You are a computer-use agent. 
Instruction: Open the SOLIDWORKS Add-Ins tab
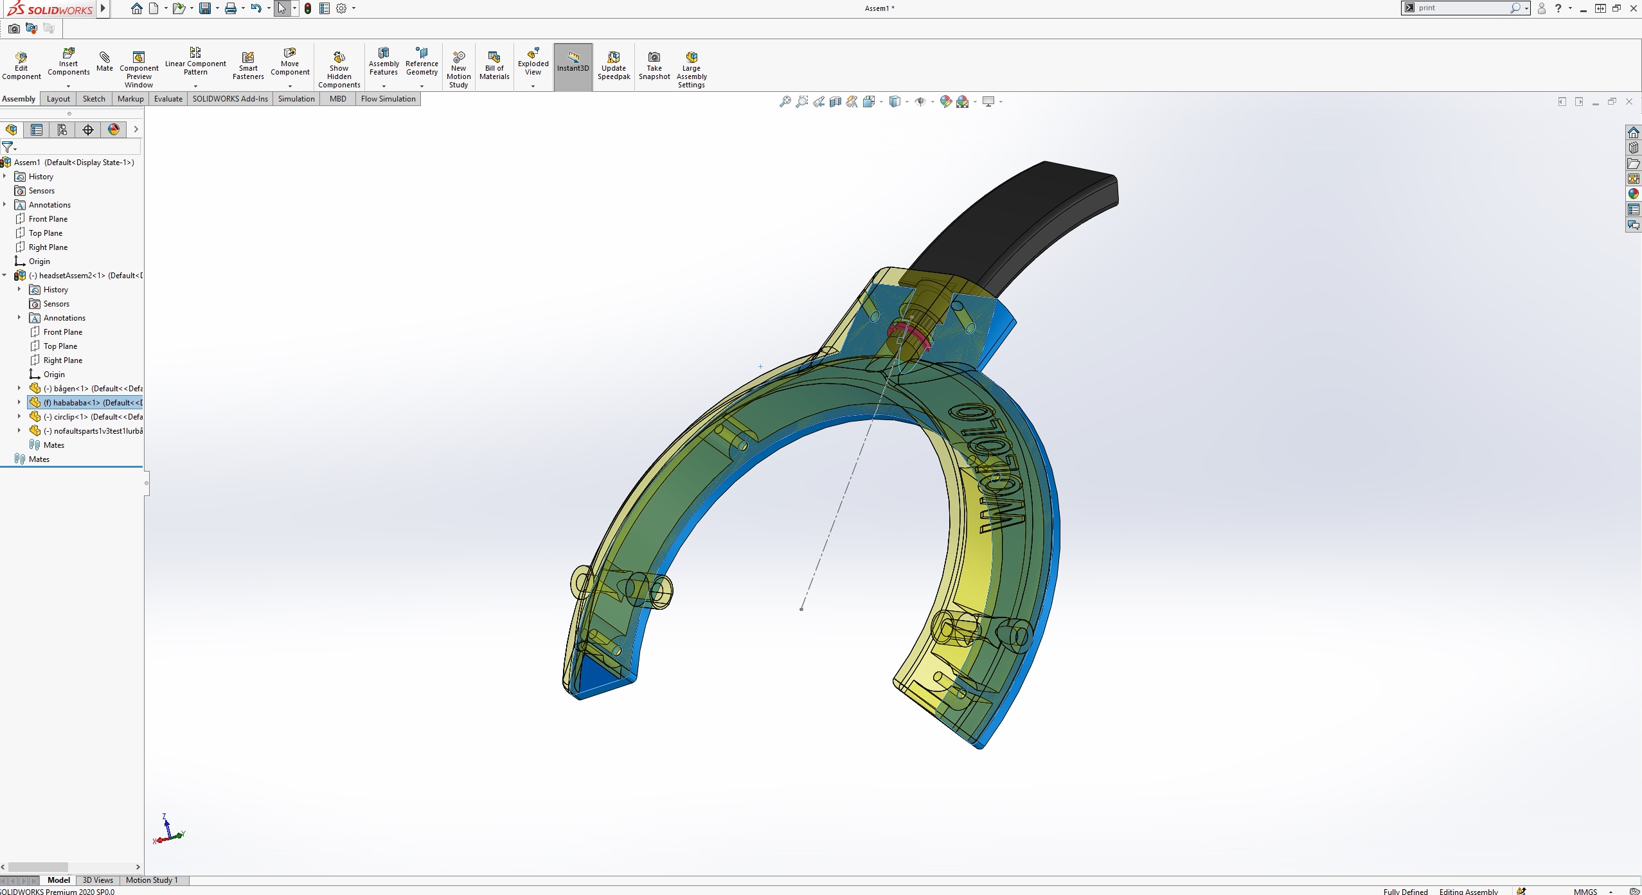(x=230, y=99)
